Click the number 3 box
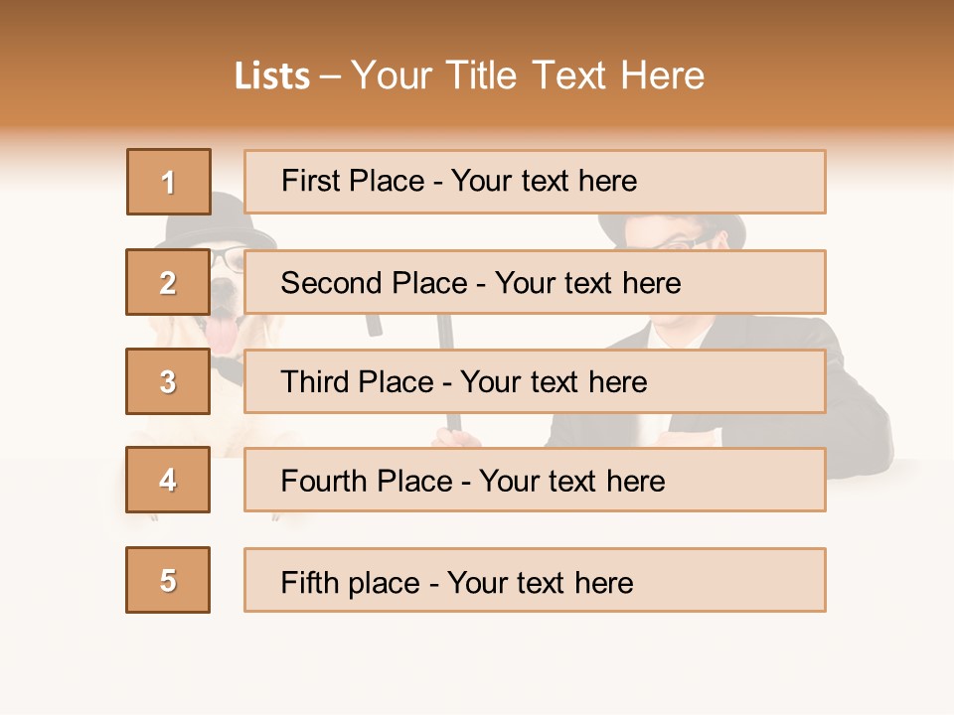The height and width of the screenshot is (715, 954). (168, 381)
